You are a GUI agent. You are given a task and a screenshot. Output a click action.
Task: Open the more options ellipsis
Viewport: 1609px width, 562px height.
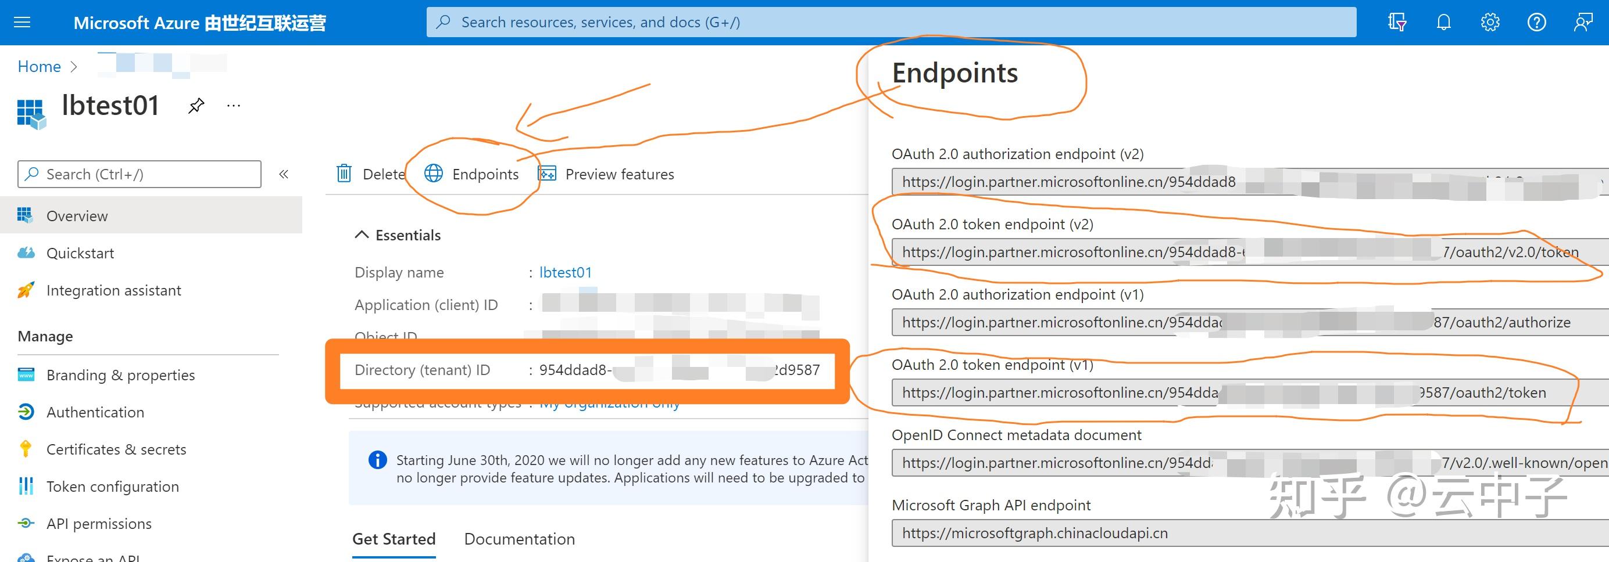pyautogui.click(x=234, y=106)
